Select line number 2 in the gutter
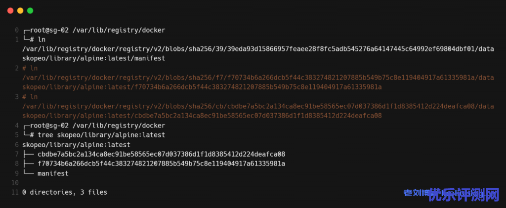This screenshot has height=208, width=506. coord(17,68)
